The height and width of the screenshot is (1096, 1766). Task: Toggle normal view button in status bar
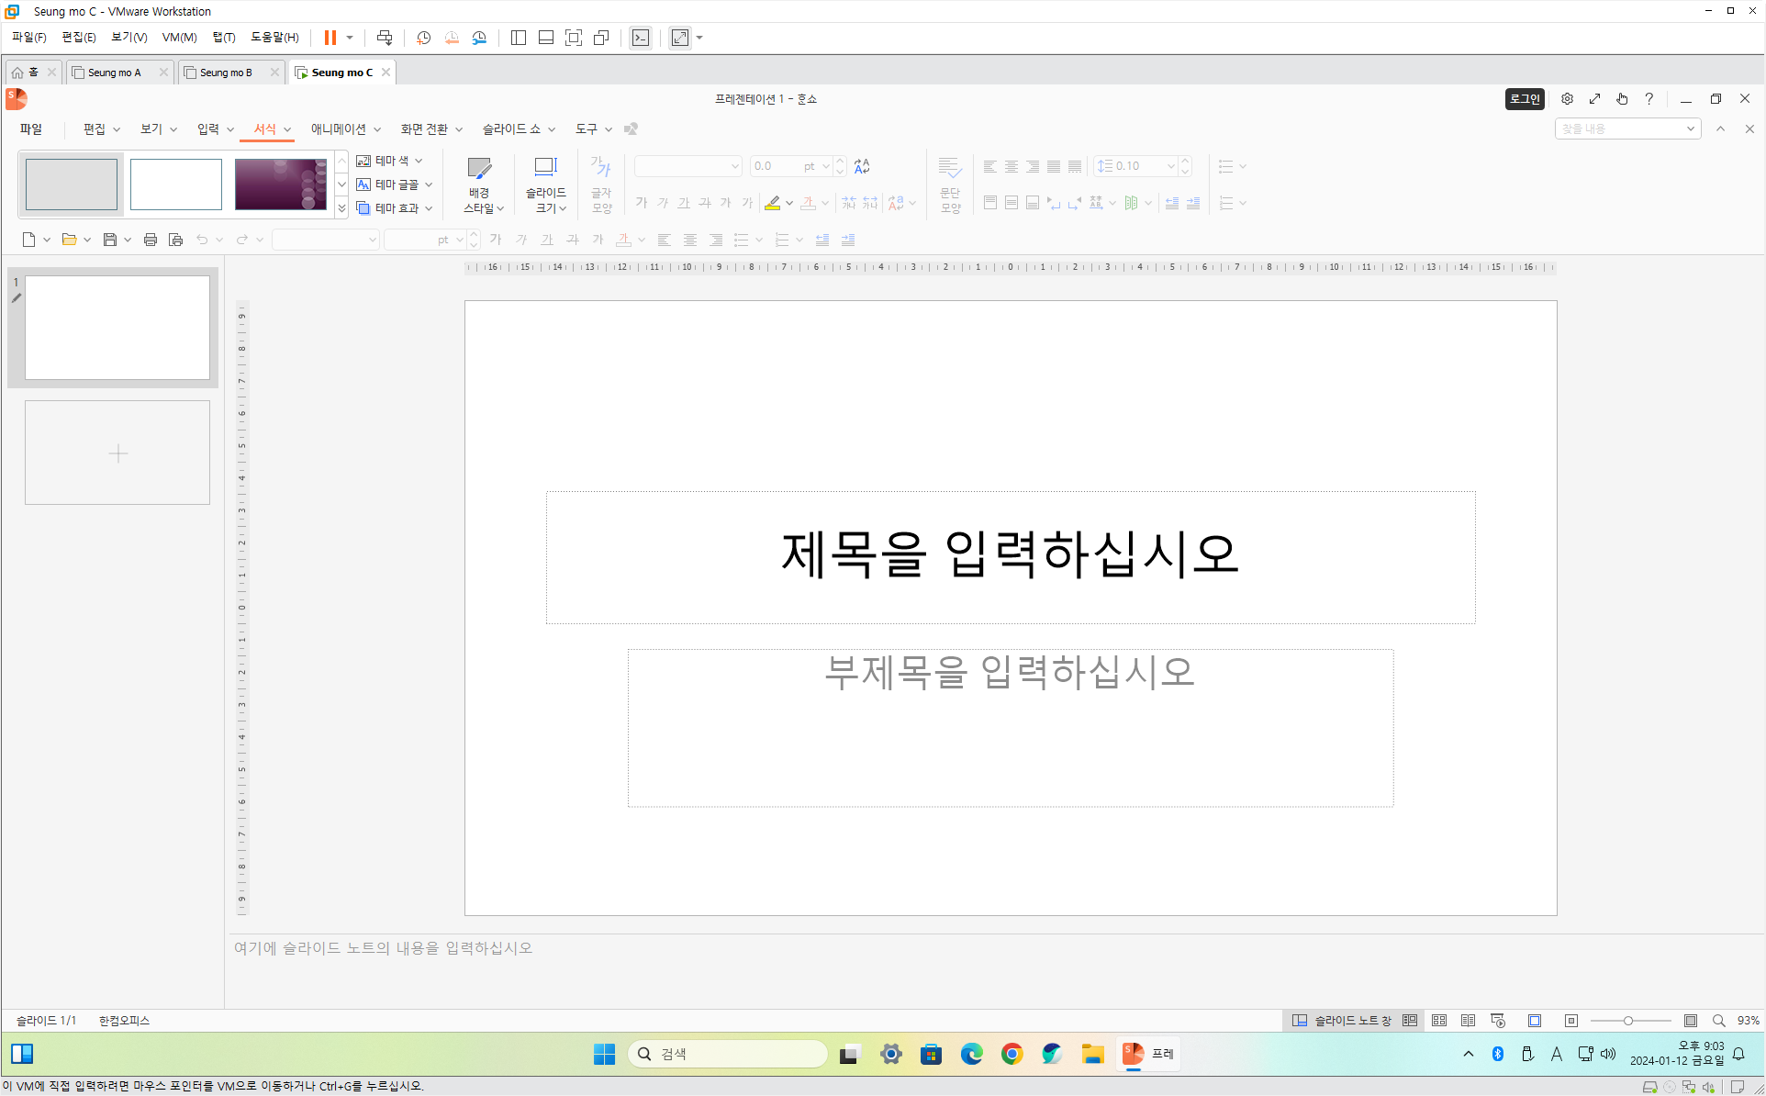[x=1410, y=1021]
